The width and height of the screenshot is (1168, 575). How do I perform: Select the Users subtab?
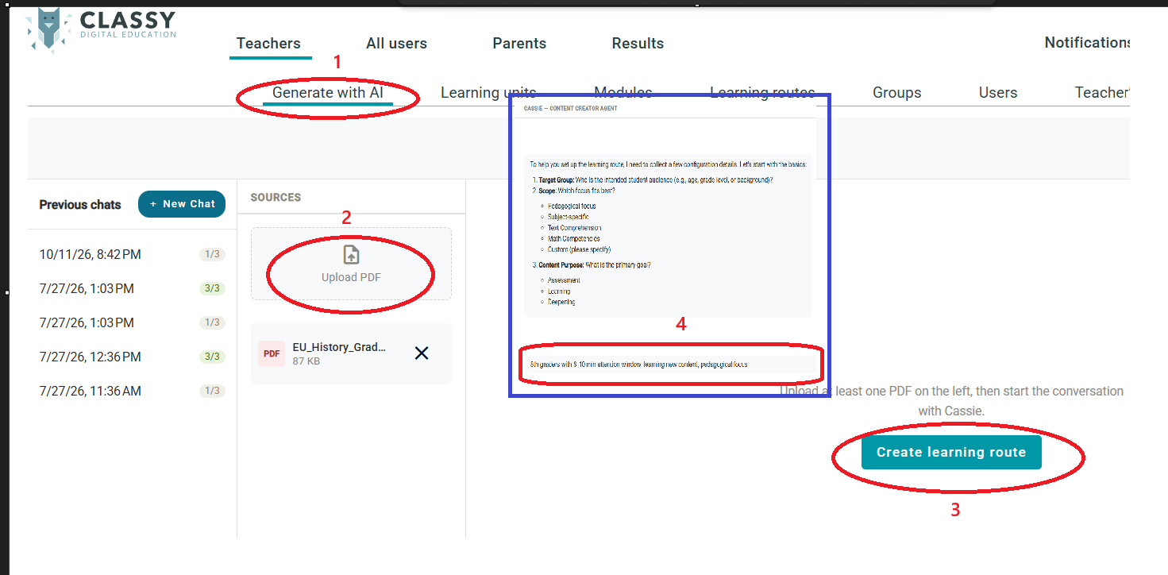tap(998, 93)
